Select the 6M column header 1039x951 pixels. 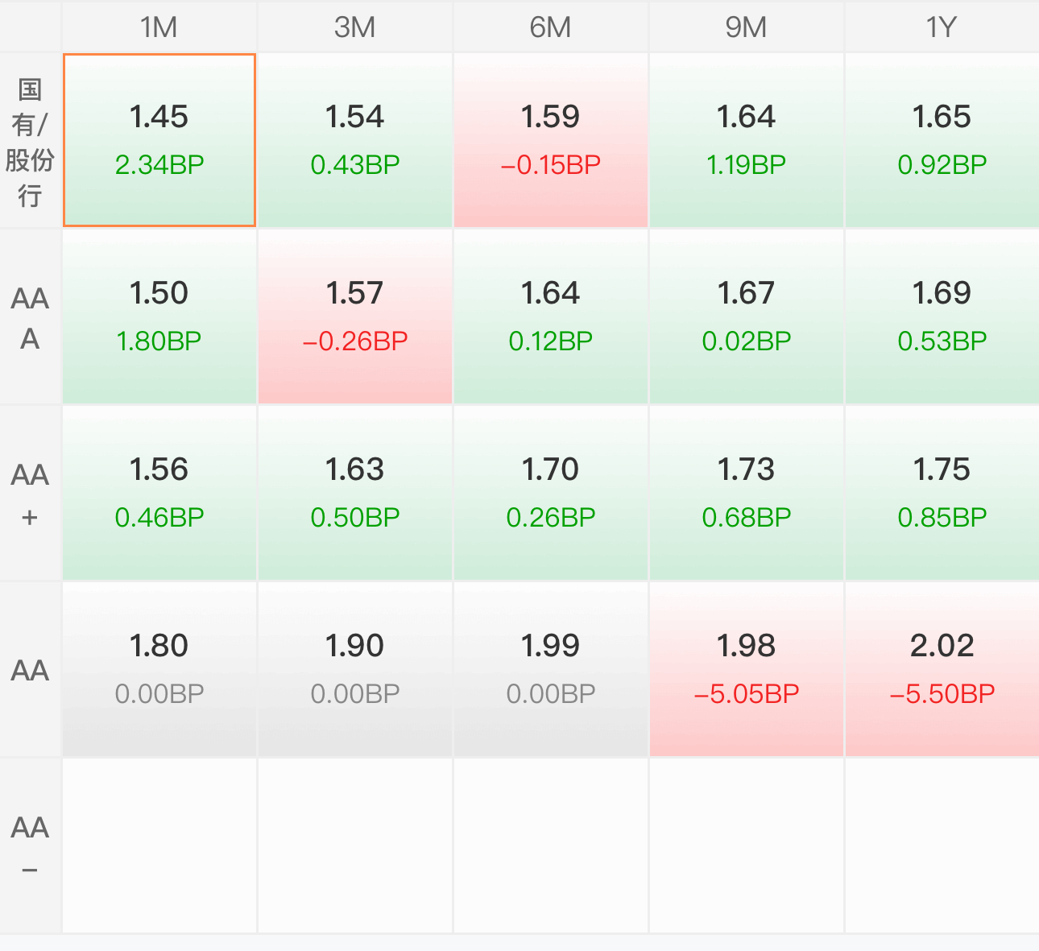point(551,27)
